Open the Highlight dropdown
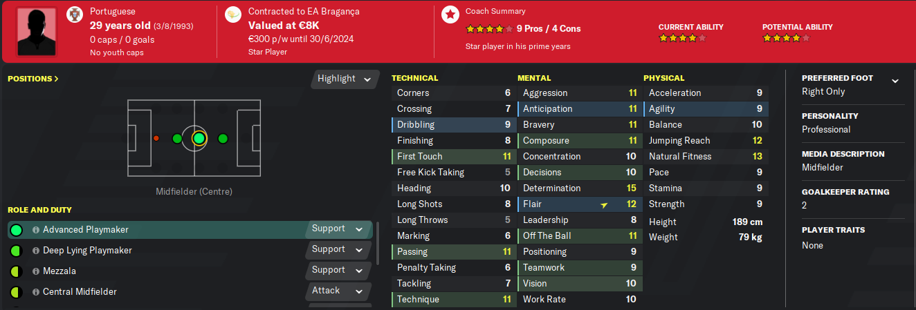 pos(345,79)
